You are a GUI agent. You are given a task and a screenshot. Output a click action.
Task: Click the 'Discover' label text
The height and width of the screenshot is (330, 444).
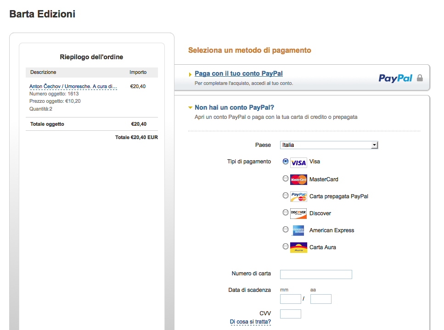tap(320, 213)
